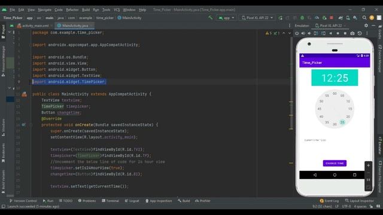
Task: Open Device Manager from main toolbar
Action: click(x=348, y=18)
